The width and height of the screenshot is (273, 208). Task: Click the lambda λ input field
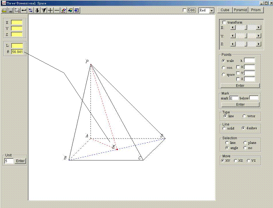249,60
